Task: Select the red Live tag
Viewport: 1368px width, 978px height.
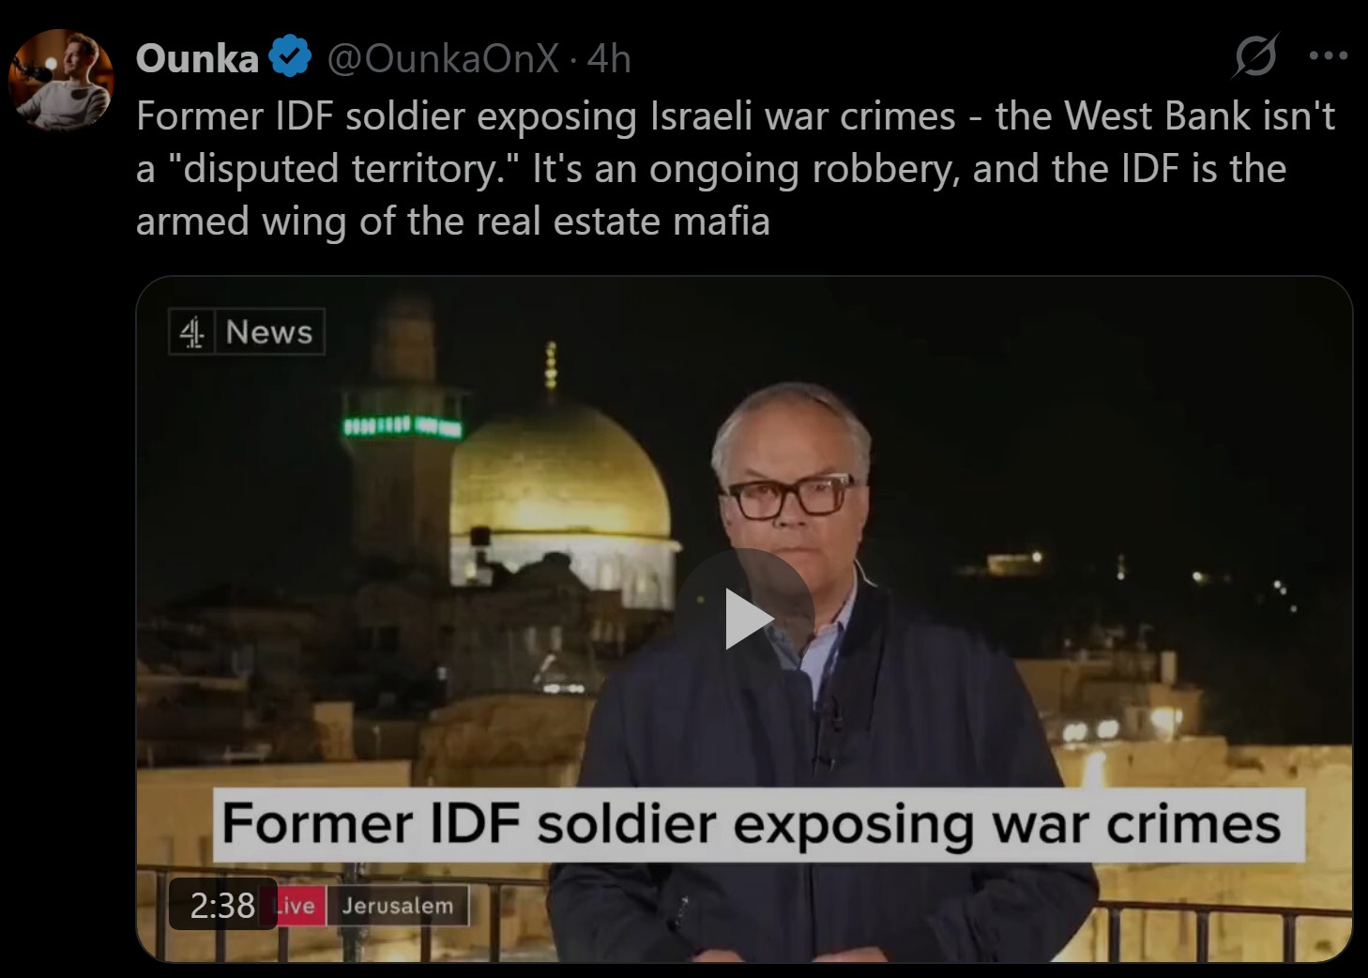Action: click(298, 906)
